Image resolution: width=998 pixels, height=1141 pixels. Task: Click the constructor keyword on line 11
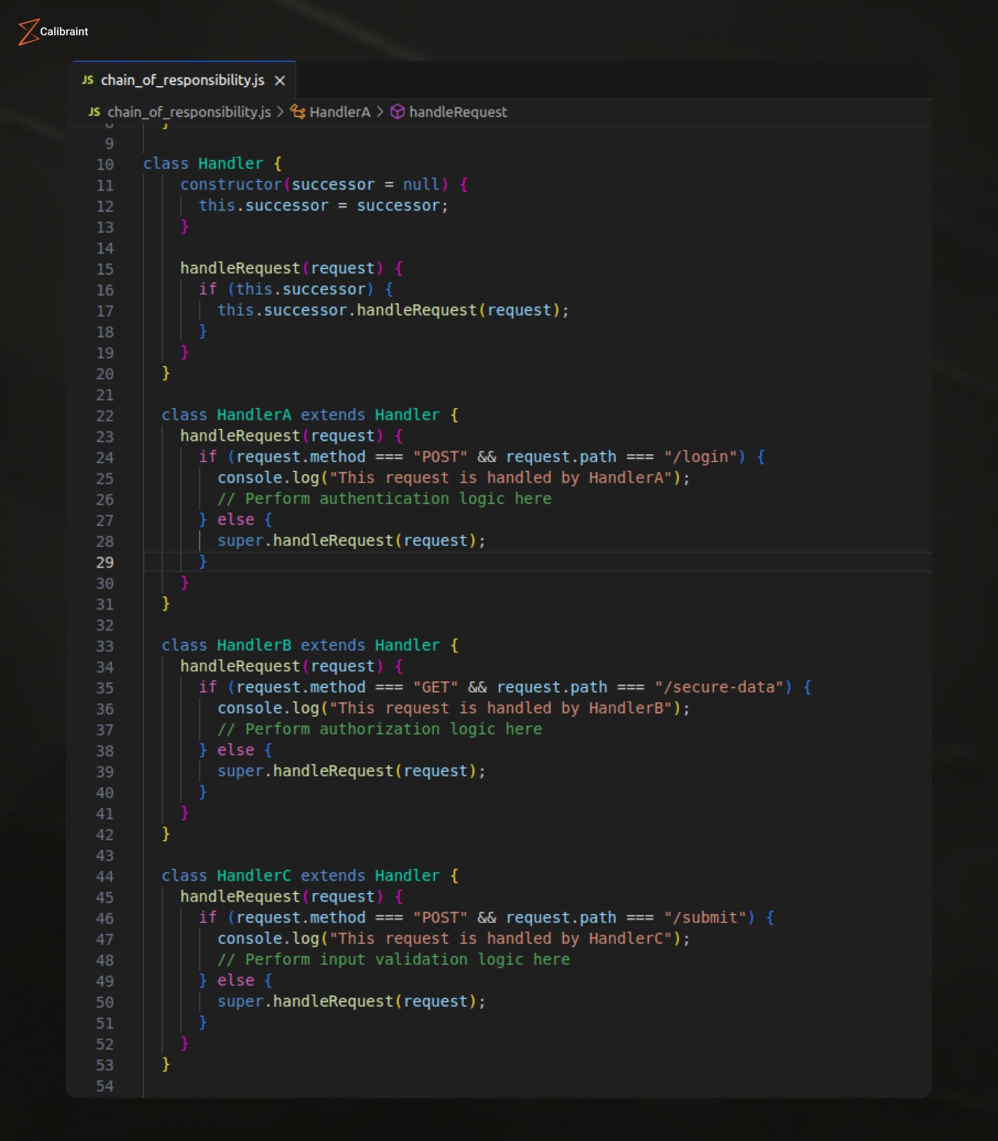(x=230, y=184)
